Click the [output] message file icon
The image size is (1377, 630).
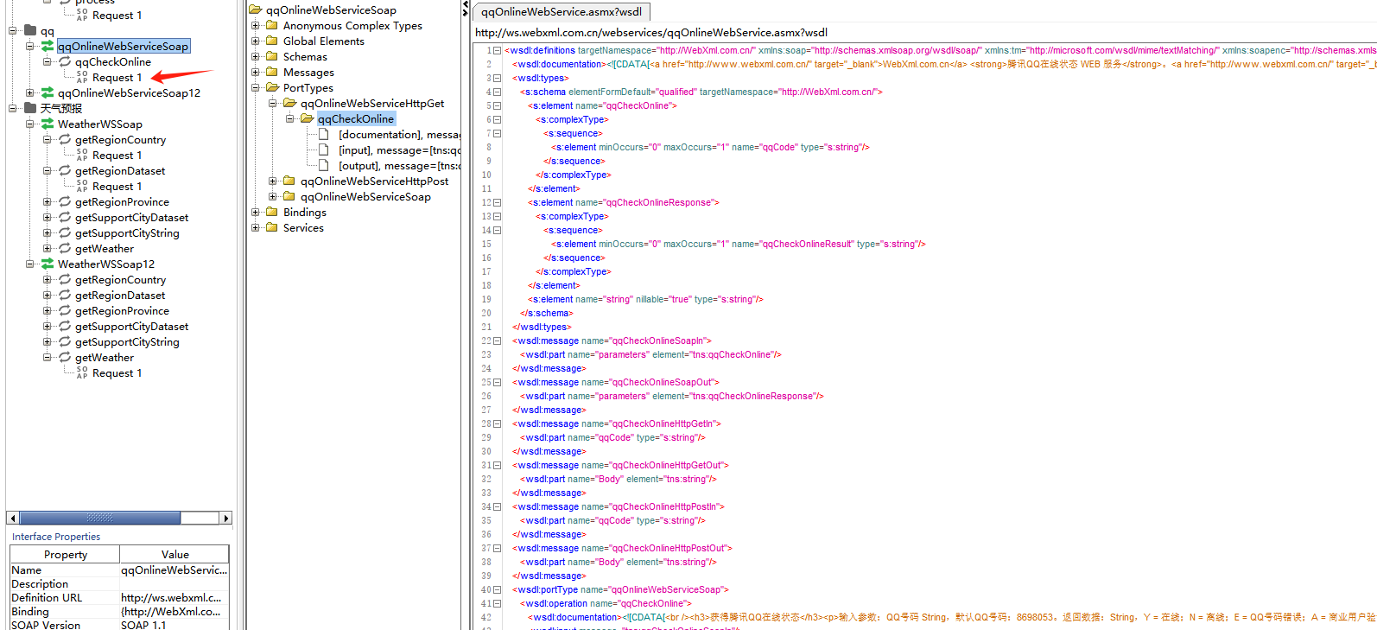tap(323, 165)
